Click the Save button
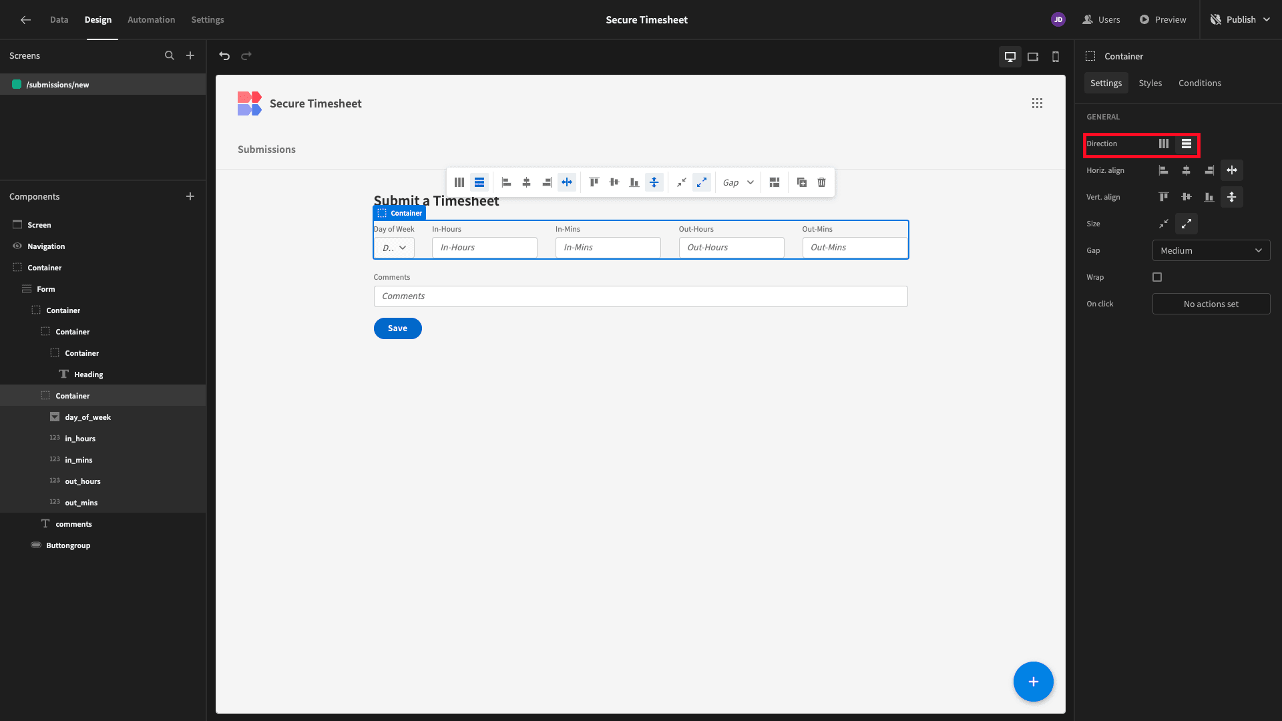The height and width of the screenshot is (721, 1282). (x=398, y=328)
